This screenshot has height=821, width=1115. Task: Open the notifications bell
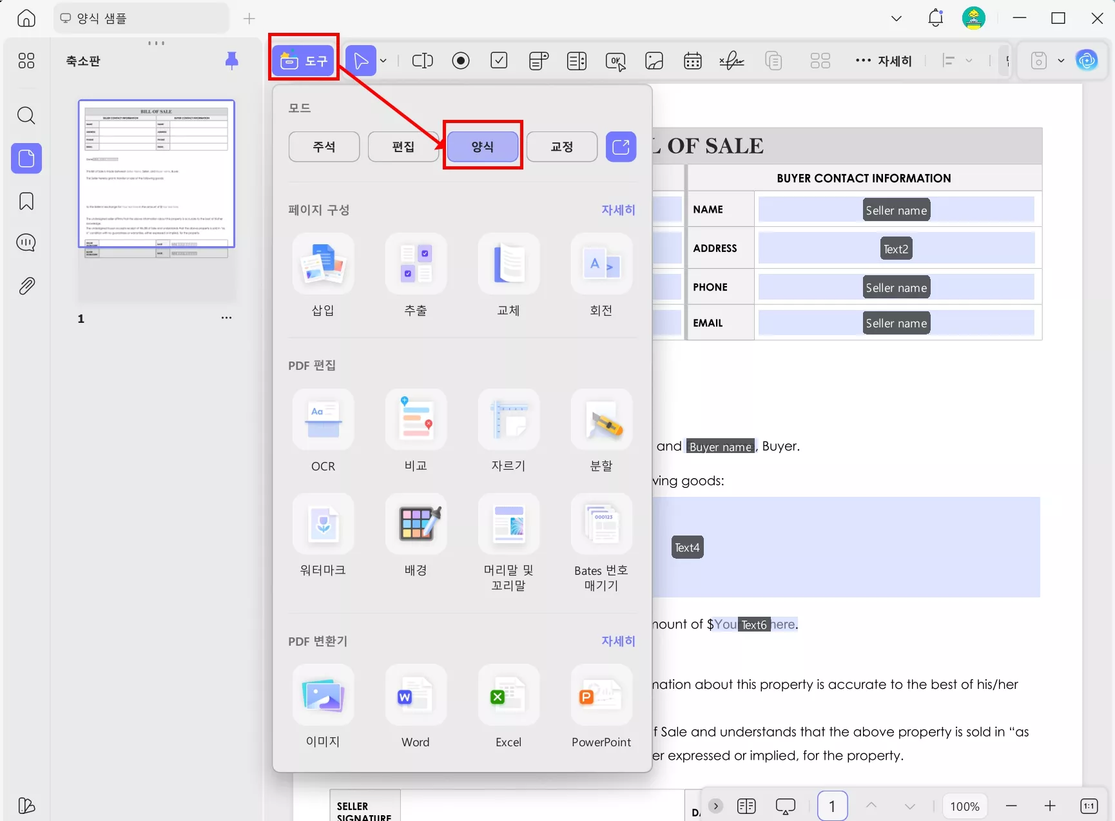click(936, 18)
